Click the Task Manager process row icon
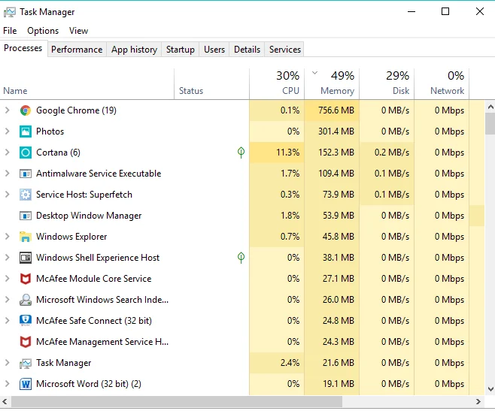 click(x=26, y=364)
